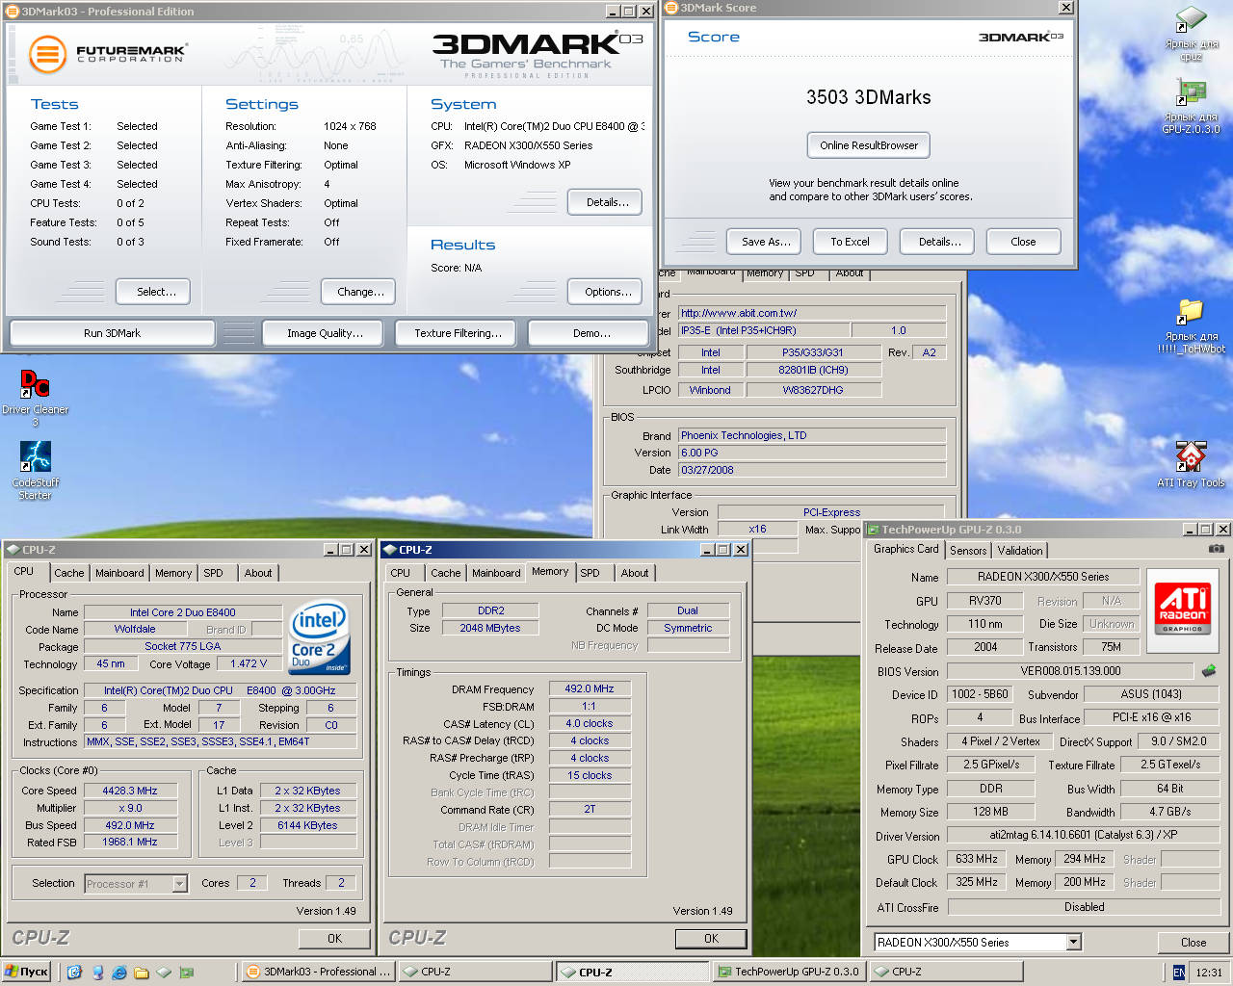Click the Core Speed 4428.3 MHz field

tap(129, 791)
